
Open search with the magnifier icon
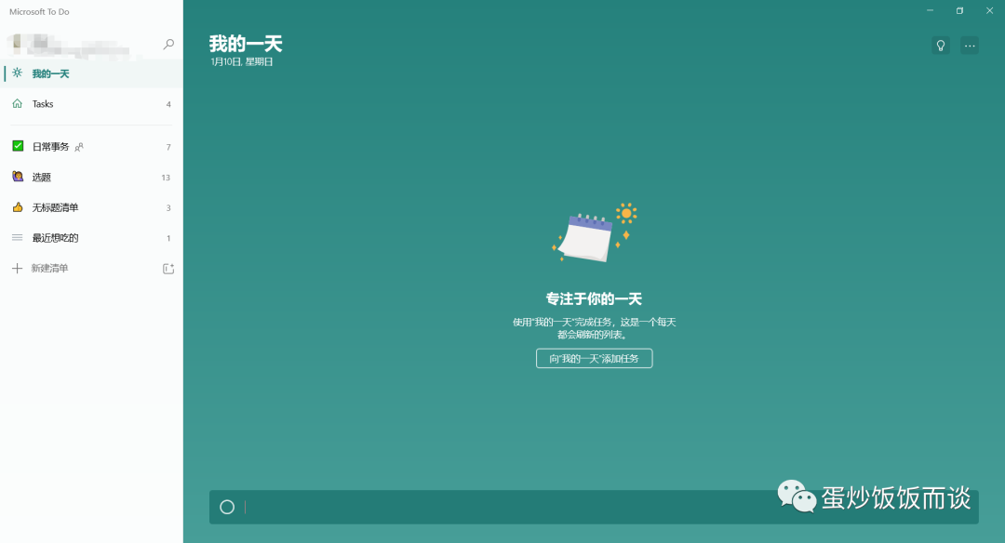pos(168,44)
